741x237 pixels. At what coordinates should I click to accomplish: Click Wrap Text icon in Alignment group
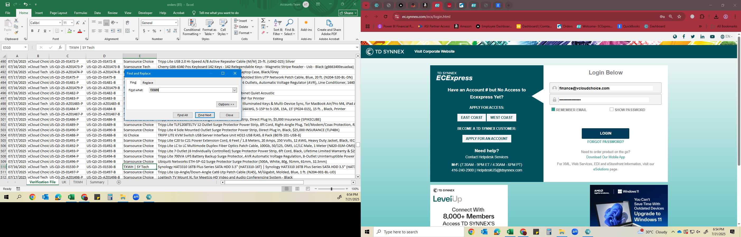(128, 23)
